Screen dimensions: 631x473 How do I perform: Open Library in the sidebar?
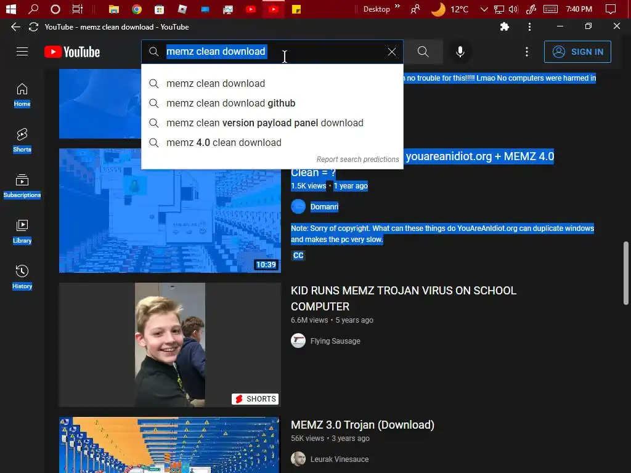22,232
